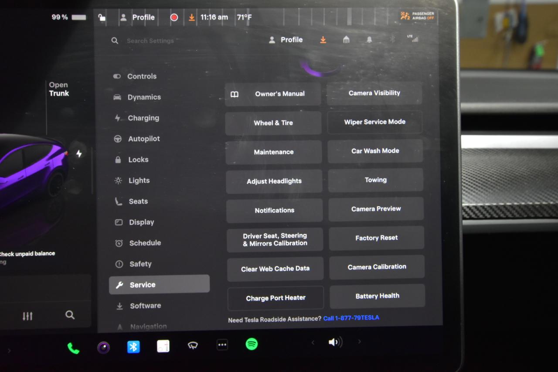
Task: Click the Search Settings field
Action: pyautogui.click(x=150, y=41)
